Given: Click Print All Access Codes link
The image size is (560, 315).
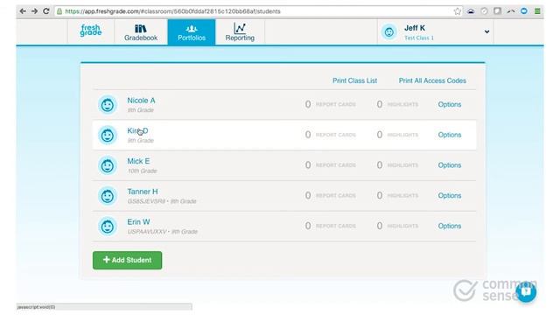Looking at the screenshot, I should click(432, 80).
